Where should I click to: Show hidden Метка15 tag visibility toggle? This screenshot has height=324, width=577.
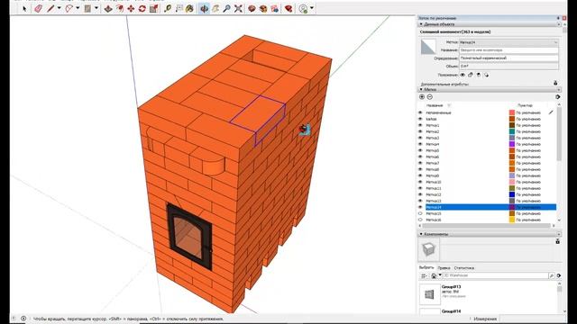[420, 213]
